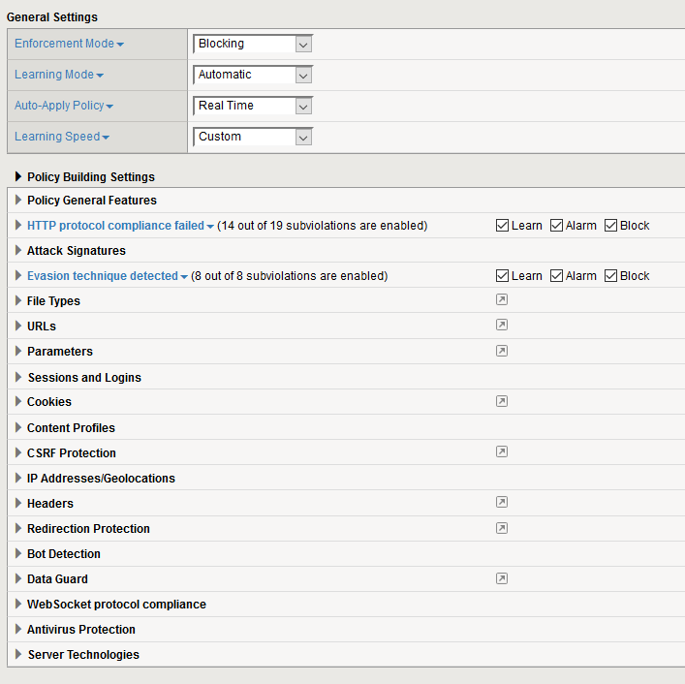Open the Parameters external link icon
This screenshot has height=684, width=685.
point(501,351)
